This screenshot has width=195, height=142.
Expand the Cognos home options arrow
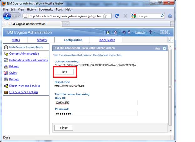(x=119, y=32)
